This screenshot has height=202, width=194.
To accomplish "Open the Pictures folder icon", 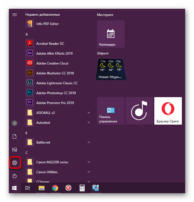I will pos(15,150).
